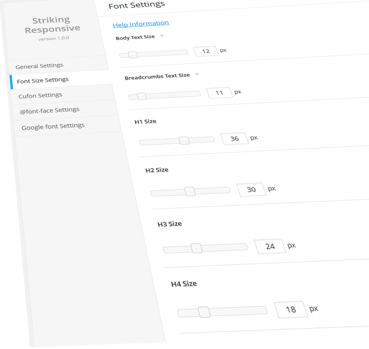
Task: Switch to Google font Settings
Action: (x=53, y=126)
